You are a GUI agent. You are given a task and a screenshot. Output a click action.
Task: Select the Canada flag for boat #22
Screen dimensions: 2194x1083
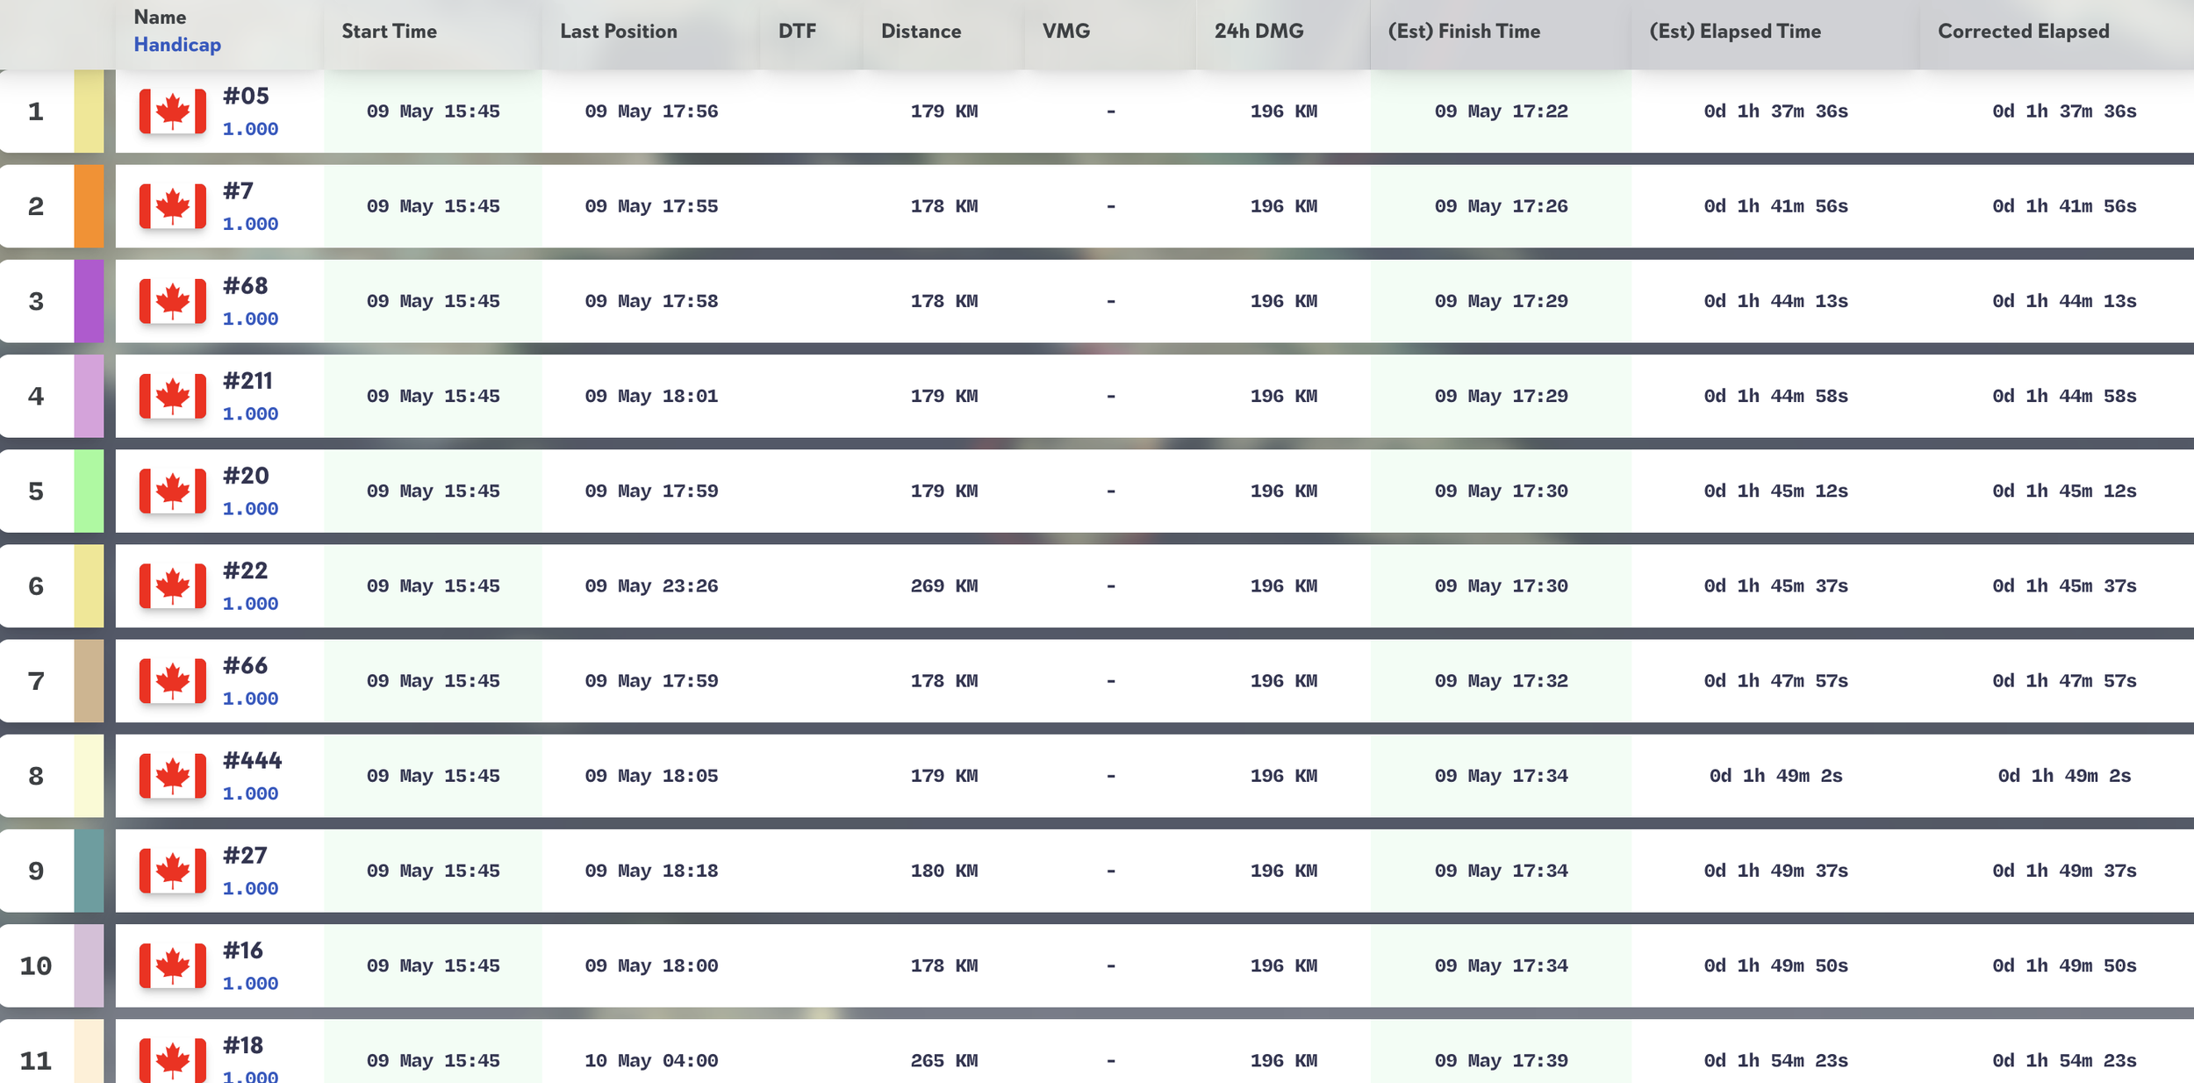click(173, 586)
